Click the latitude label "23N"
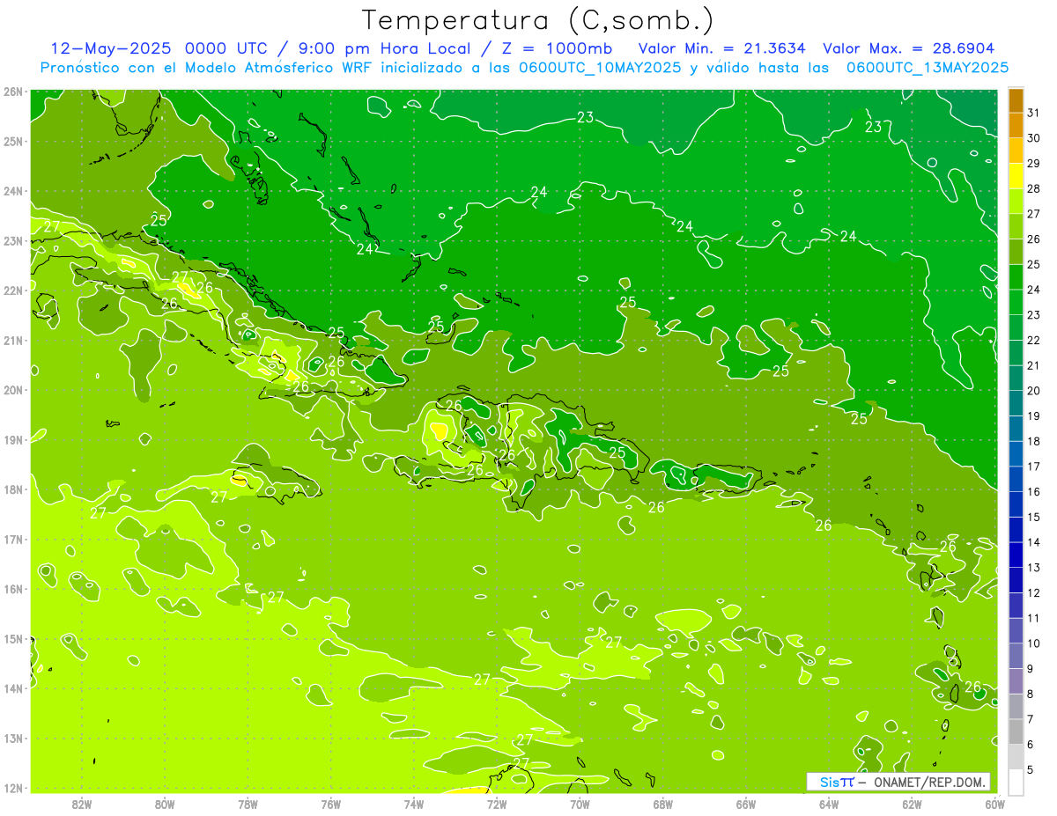The width and height of the screenshot is (1057, 816). tap(13, 240)
